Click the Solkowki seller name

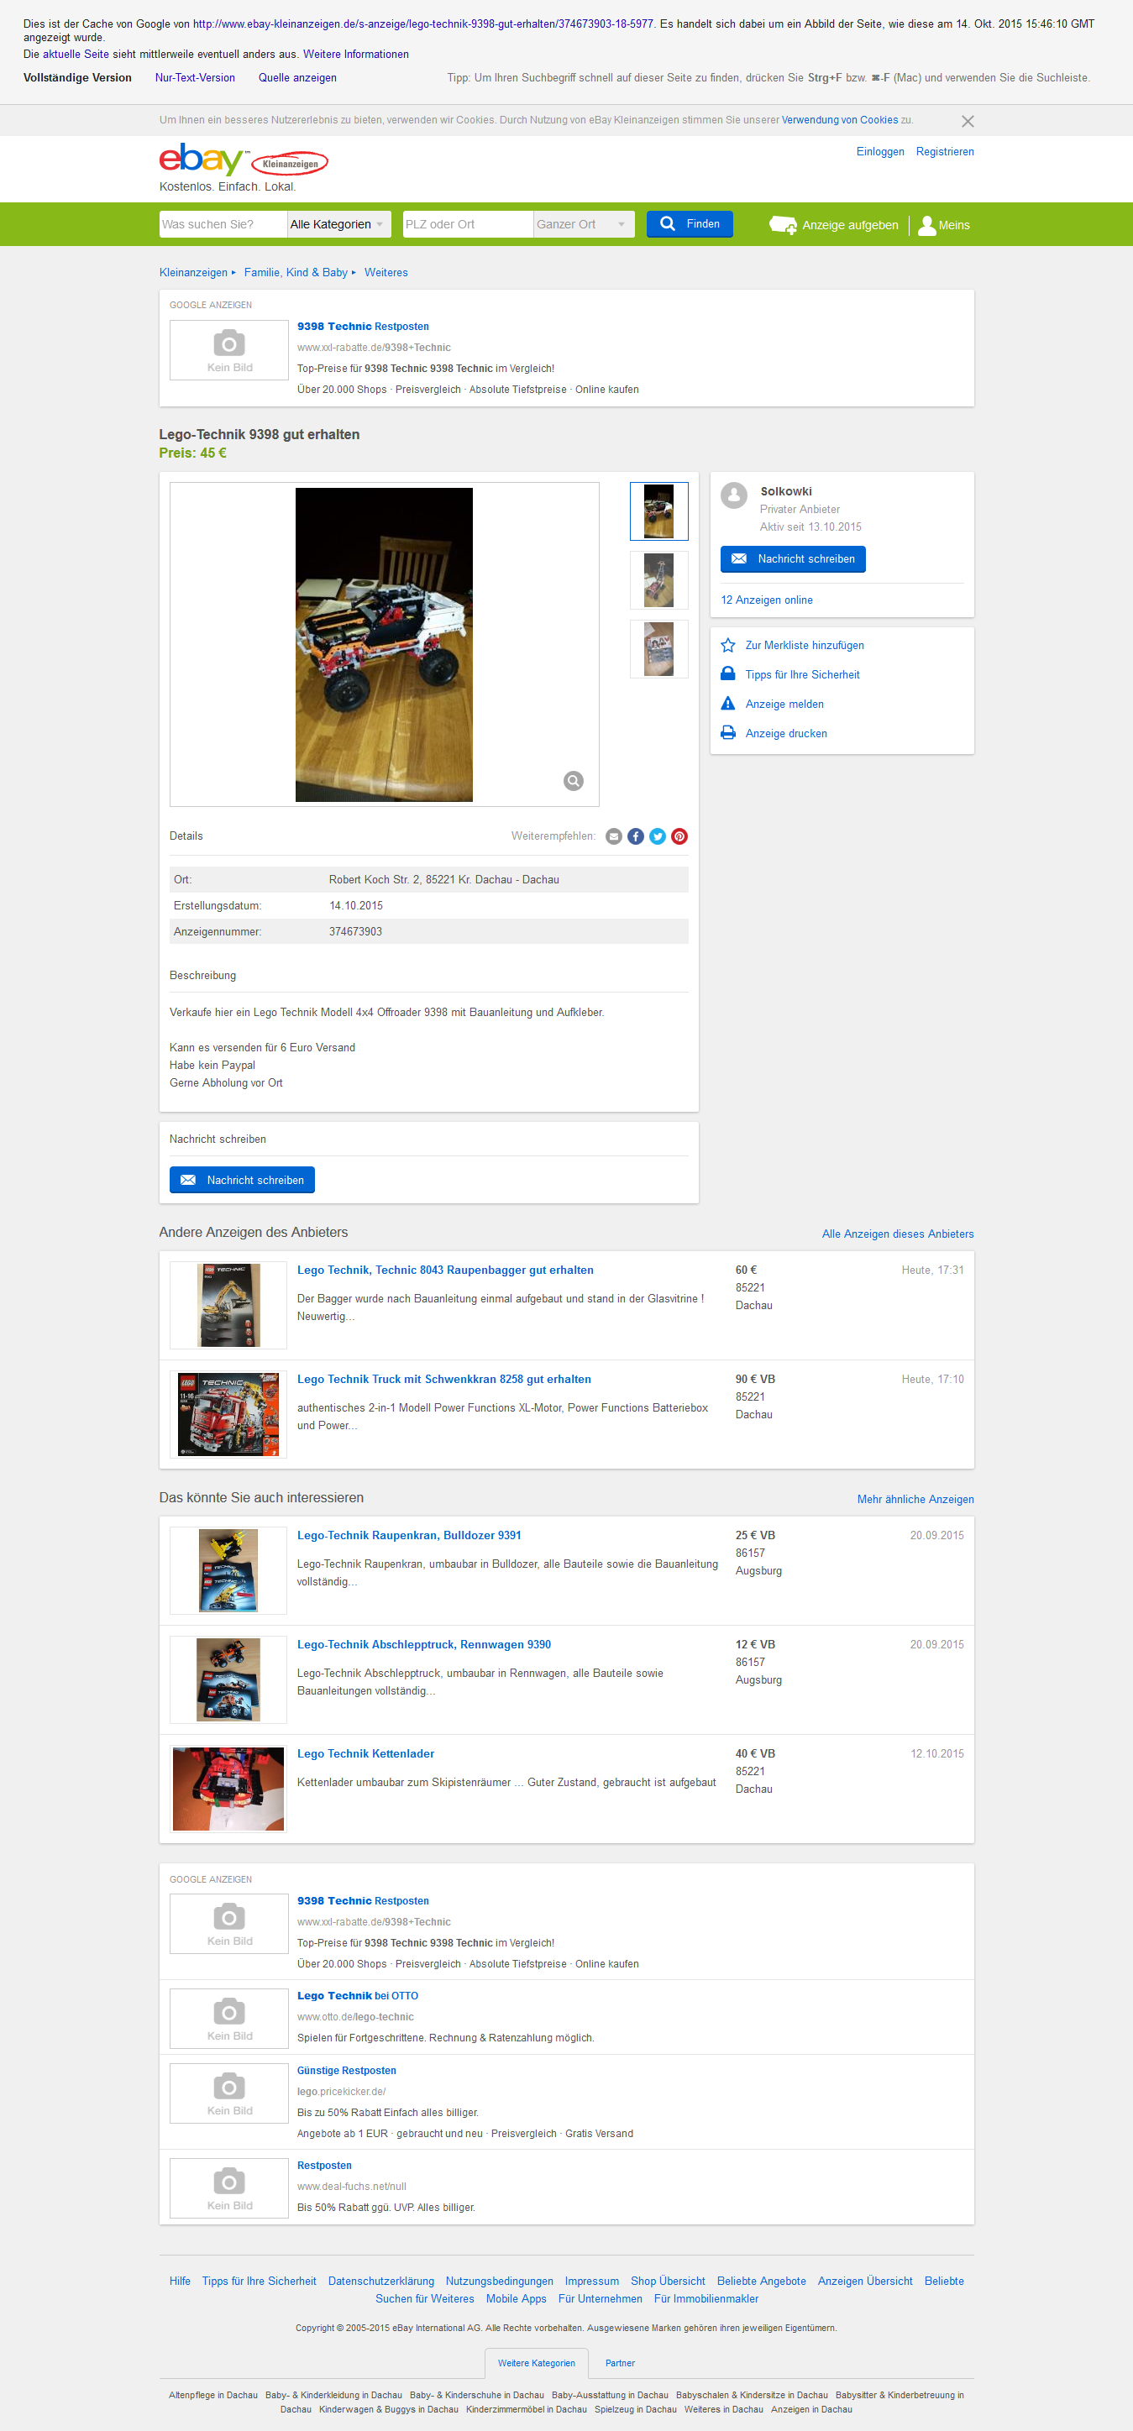pyautogui.click(x=786, y=492)
